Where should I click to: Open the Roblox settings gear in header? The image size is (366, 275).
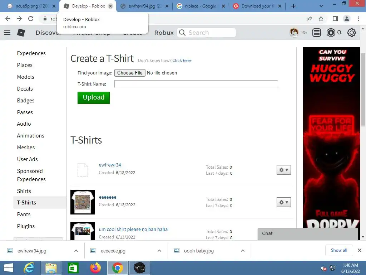352,33
